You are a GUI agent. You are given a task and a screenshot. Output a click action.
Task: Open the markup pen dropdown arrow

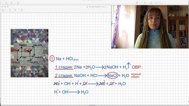(141, 3)
